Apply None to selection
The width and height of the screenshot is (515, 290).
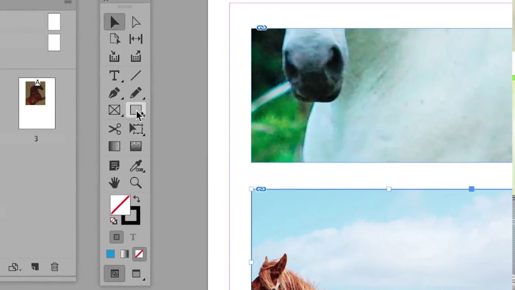point(139,254)
